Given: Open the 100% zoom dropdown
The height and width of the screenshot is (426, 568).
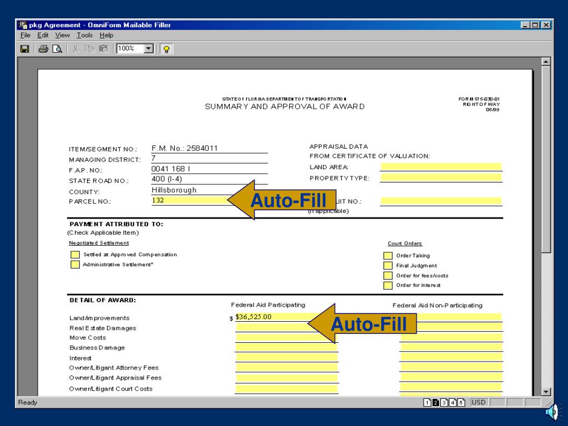Looking at the screenshot, I should [149, 49].
